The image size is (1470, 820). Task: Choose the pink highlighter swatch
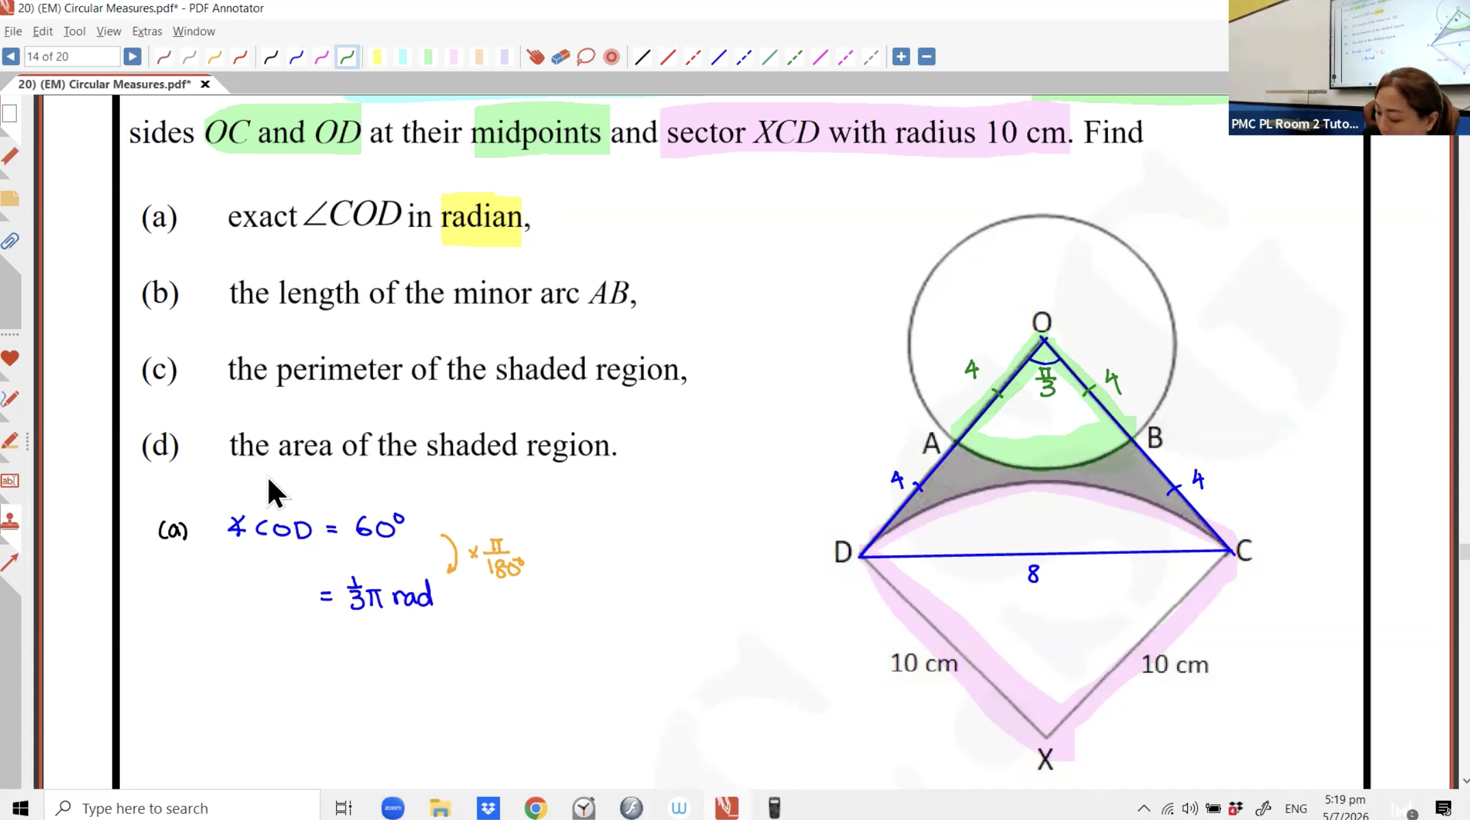[x=454, y=57]
